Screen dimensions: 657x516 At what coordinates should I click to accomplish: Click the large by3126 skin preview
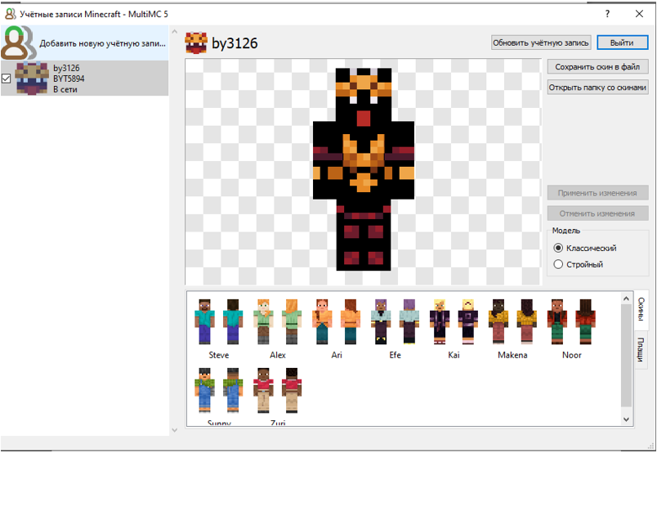click(x=364, y=169)
